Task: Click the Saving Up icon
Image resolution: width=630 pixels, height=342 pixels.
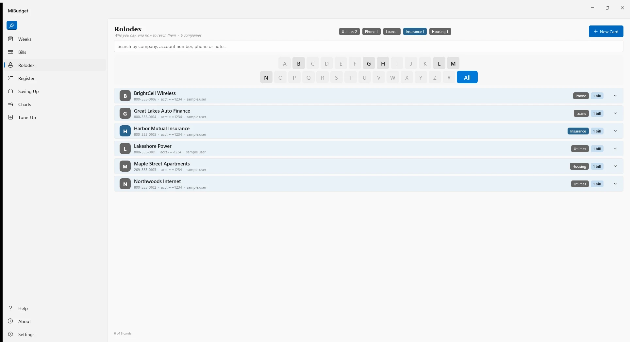Action: (x=10, y=91)
